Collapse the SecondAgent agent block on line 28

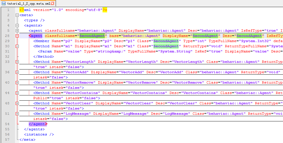pos(17,36)
